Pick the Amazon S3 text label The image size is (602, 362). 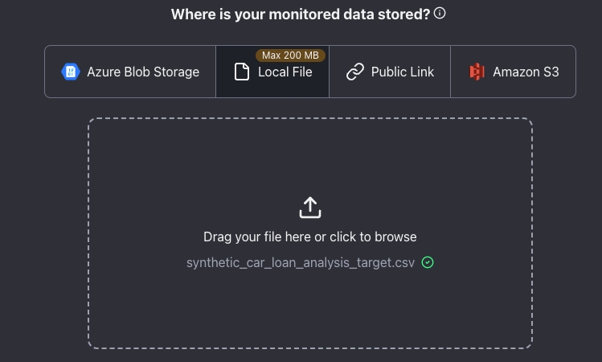[526, 72]
